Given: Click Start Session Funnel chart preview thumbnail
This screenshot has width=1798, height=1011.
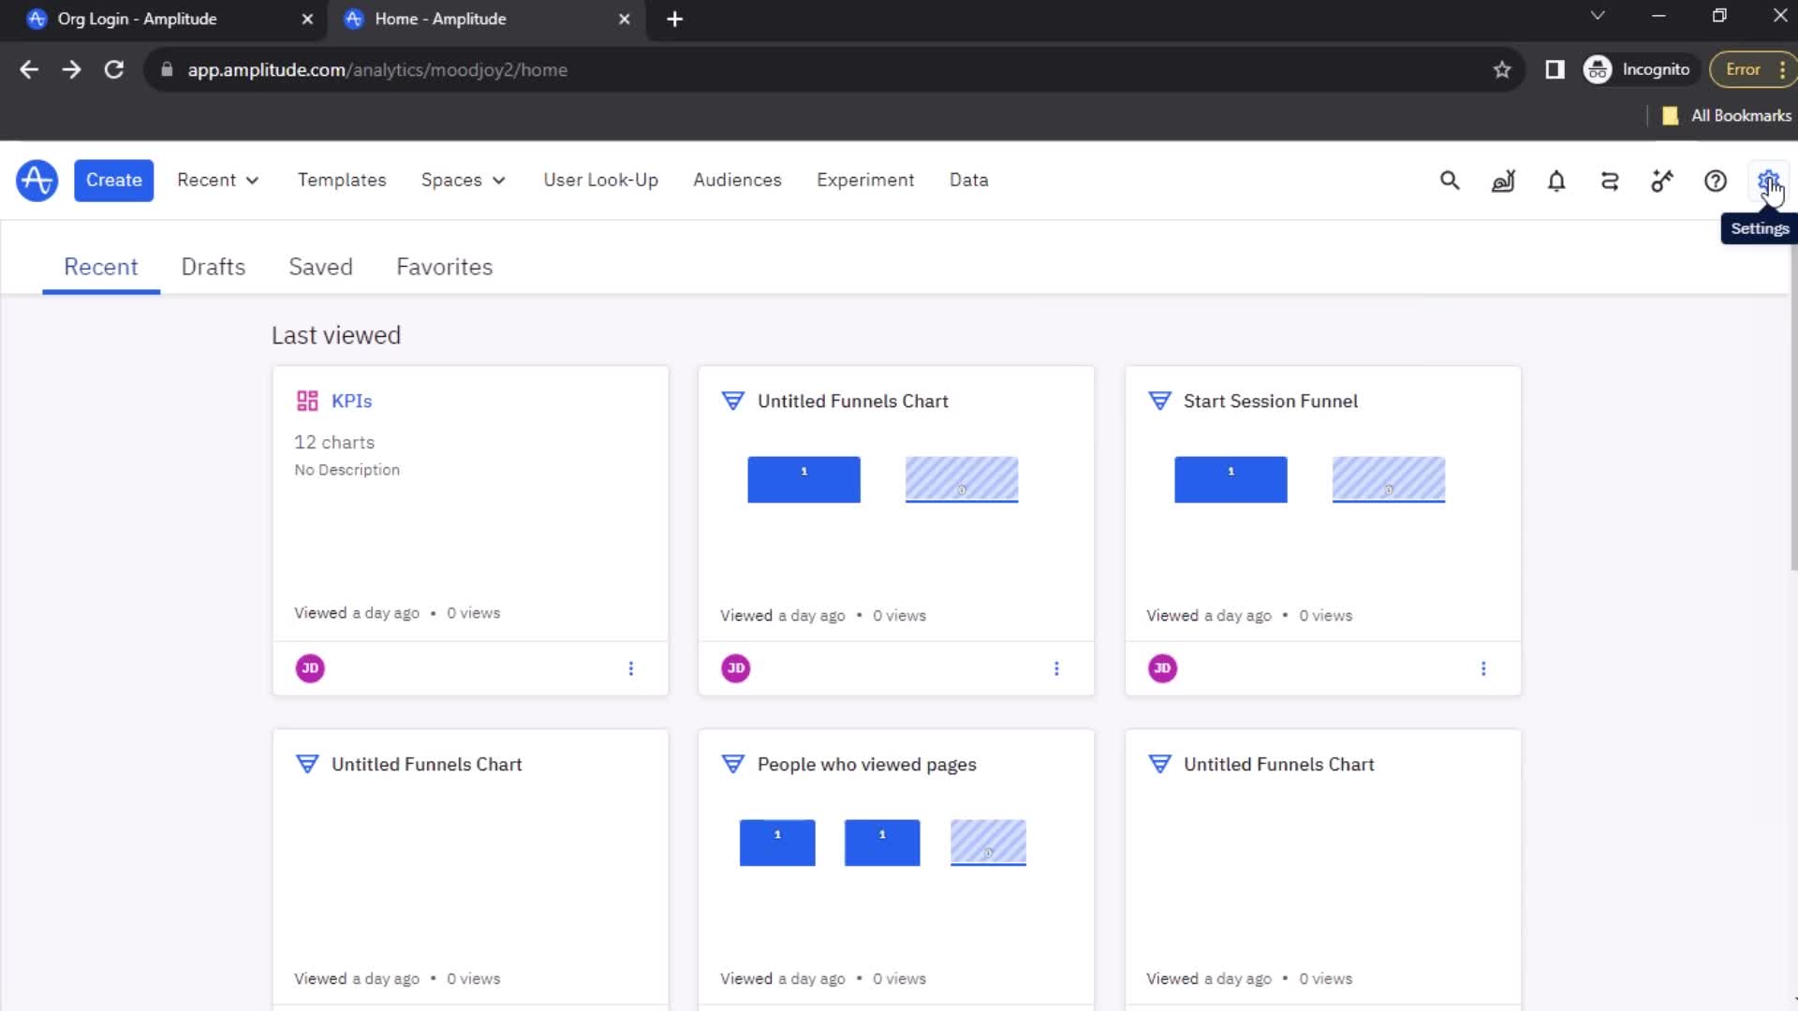Looking at the screenshot, I should point(1310,479).
